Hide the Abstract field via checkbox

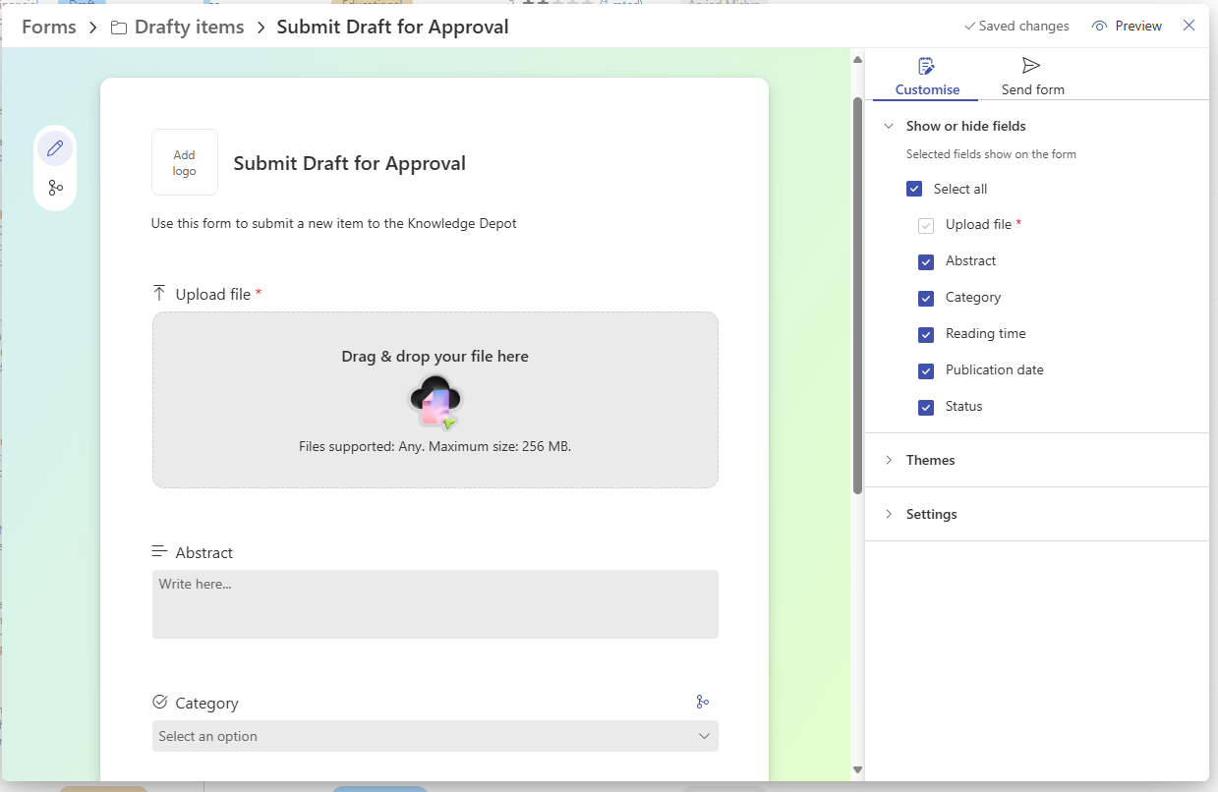pos(926,262)
